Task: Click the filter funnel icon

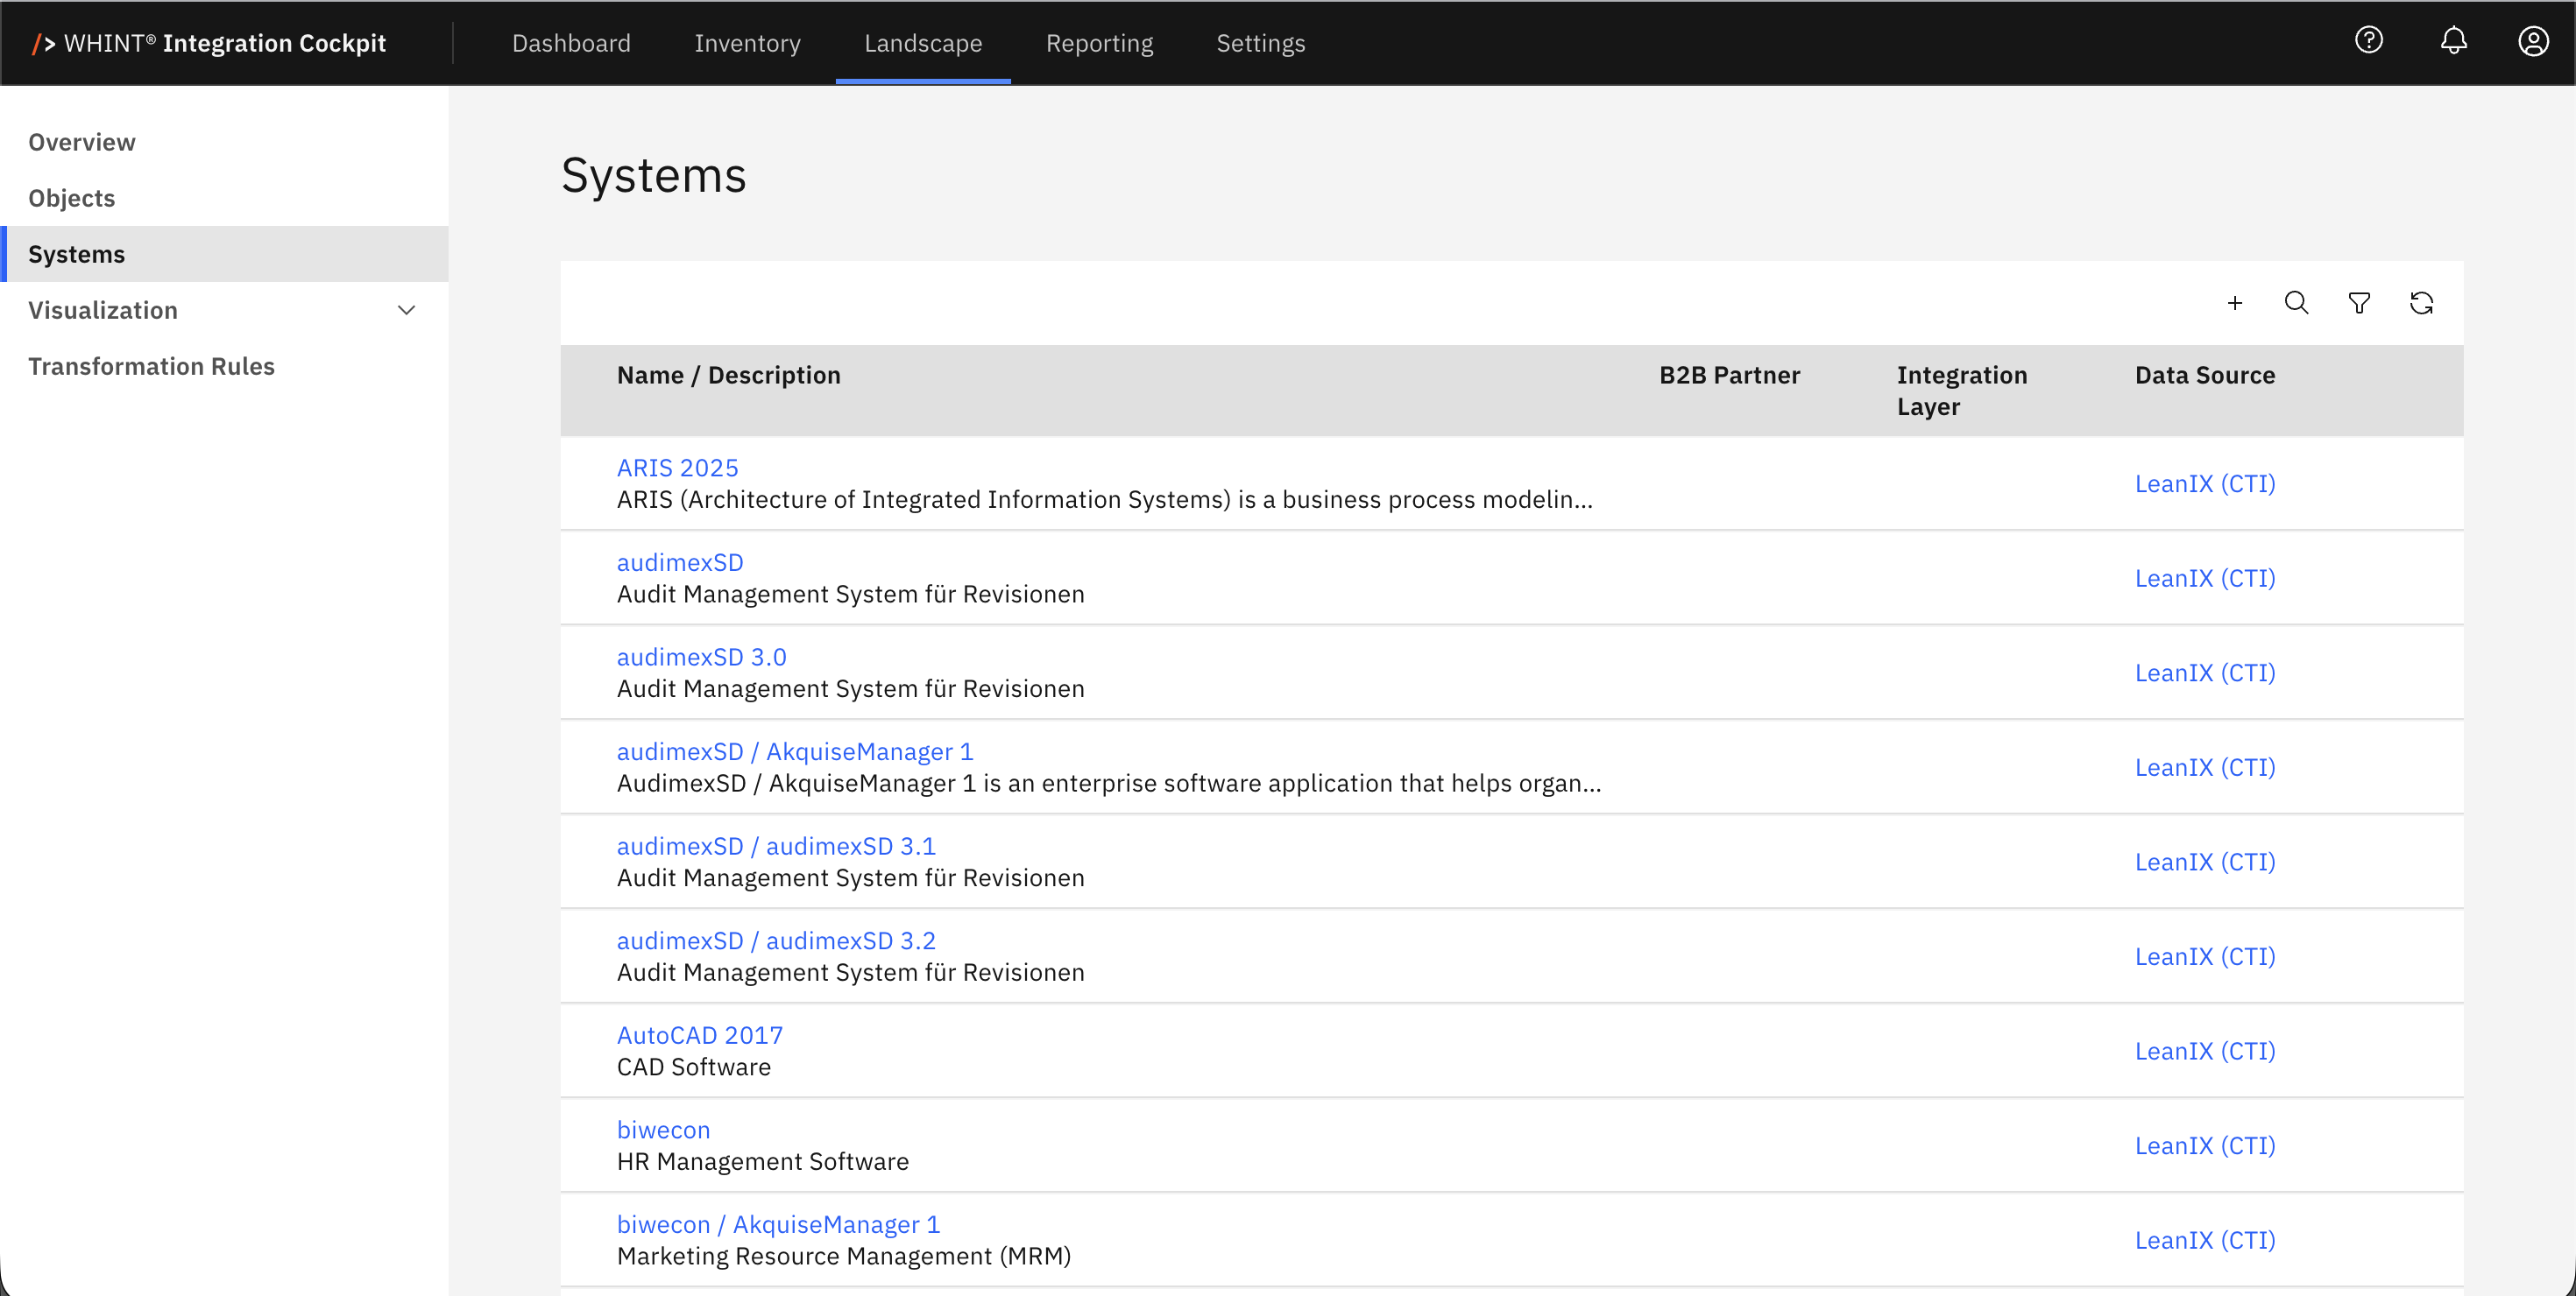Action: coord(2359,303)
